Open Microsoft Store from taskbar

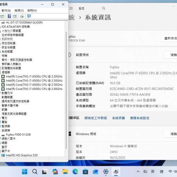pyautogui.click(x=85, y=172)
